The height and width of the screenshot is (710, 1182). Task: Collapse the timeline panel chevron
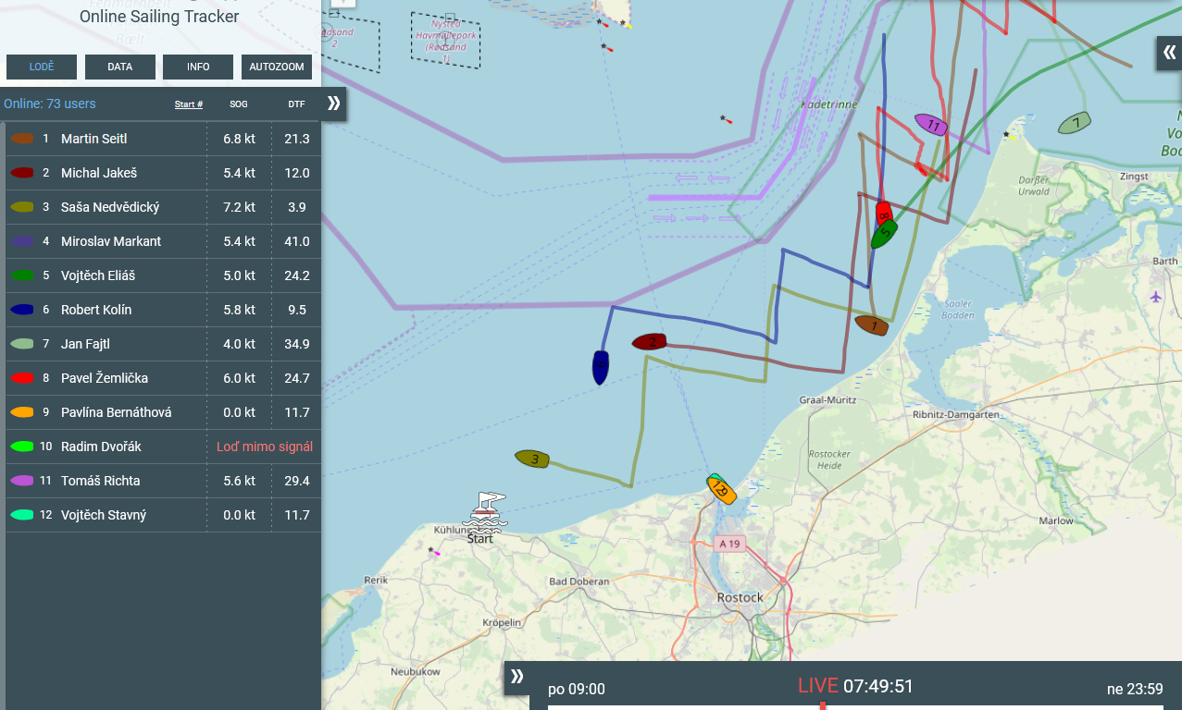coord(516,677)
